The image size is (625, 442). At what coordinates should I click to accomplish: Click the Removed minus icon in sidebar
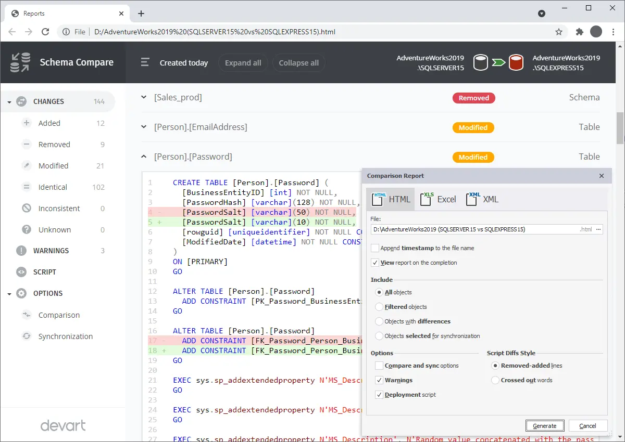tap(27, 145)
